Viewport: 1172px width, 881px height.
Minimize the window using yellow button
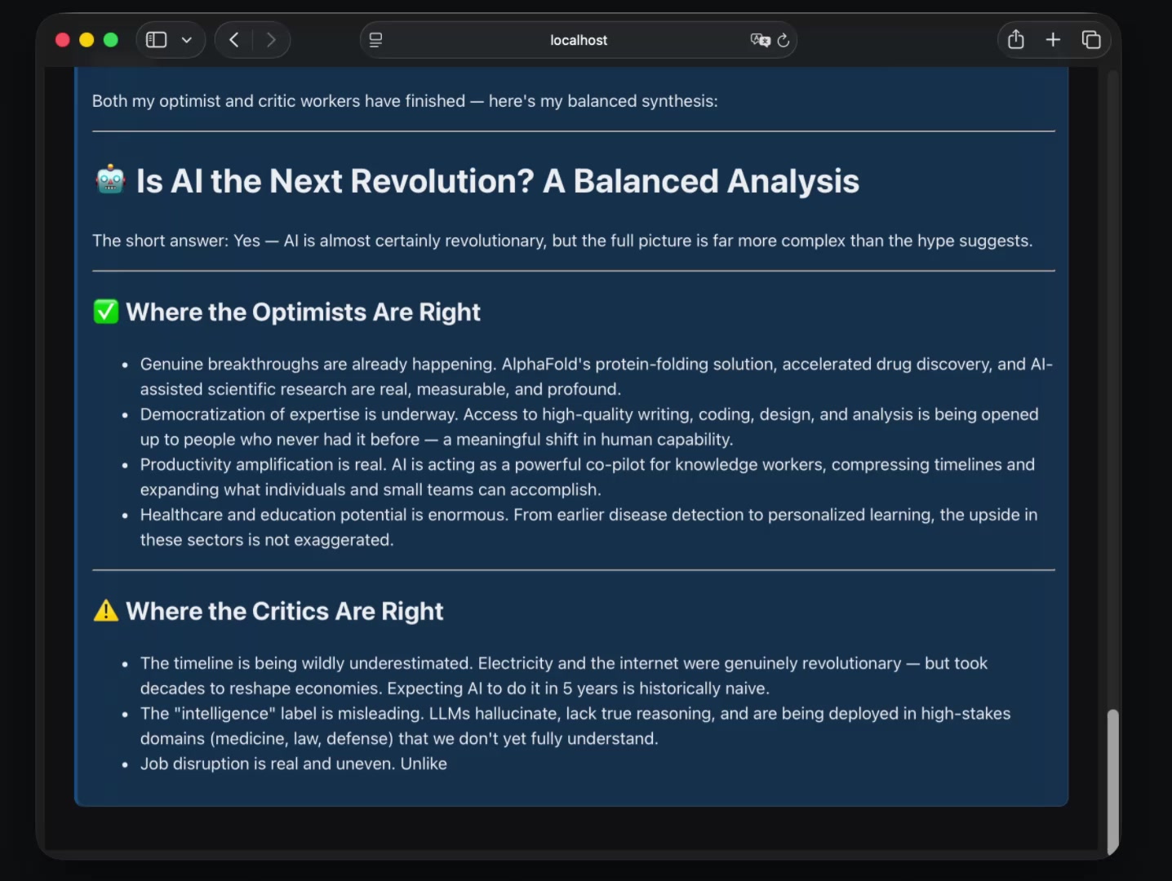87,40
